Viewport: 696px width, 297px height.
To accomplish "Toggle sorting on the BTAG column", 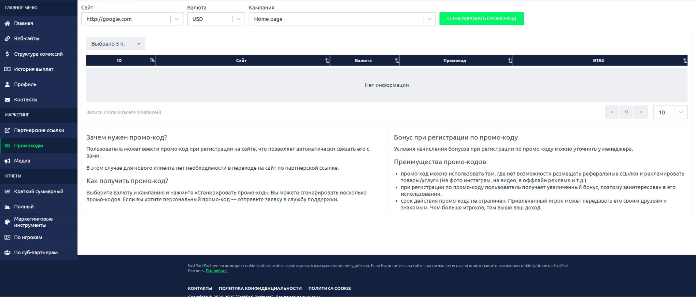I will tap(685, 61).
